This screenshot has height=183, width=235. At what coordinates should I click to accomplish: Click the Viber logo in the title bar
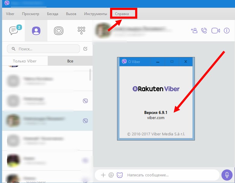(7, 3)
